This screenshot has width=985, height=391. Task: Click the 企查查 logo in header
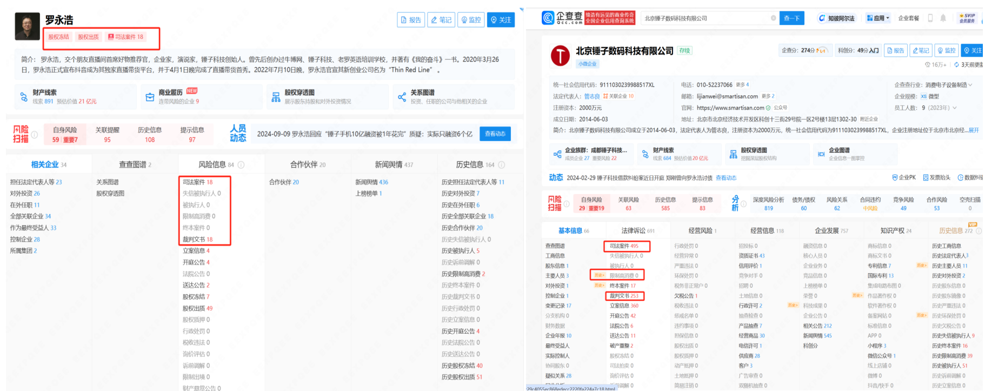coord(562,18)
